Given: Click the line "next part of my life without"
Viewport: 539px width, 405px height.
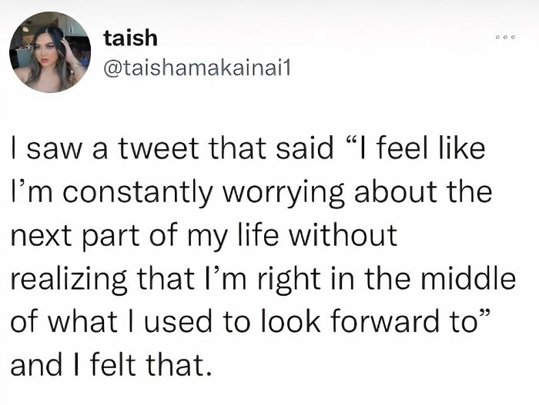Looking at the screenshot, I should (203, 235).
